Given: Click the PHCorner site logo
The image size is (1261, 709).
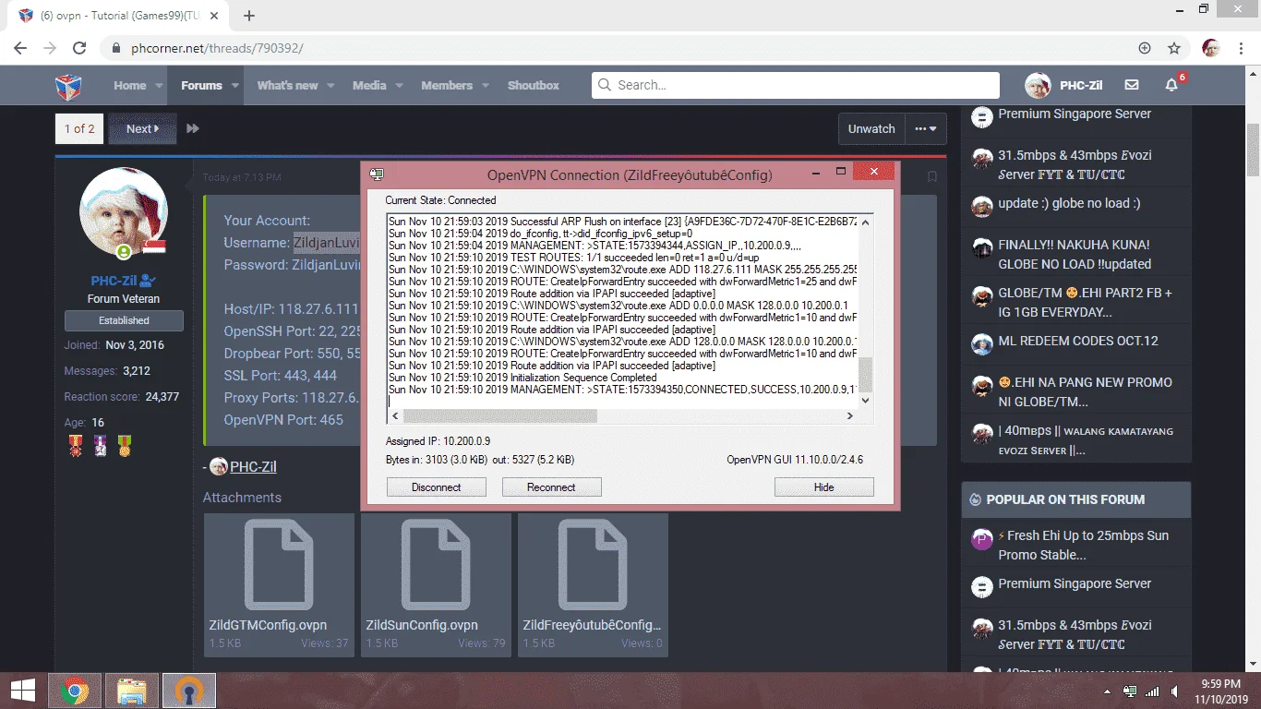Looking at the screenshot, I should click(x=68, y=86).
